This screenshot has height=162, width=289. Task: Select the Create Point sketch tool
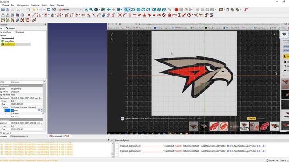coord(29,15)
